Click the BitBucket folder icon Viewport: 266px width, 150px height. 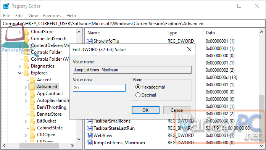32,121
